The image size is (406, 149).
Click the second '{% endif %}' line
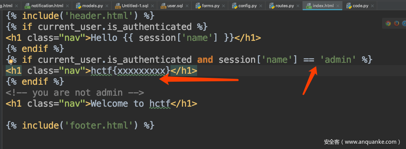(35, 82)
